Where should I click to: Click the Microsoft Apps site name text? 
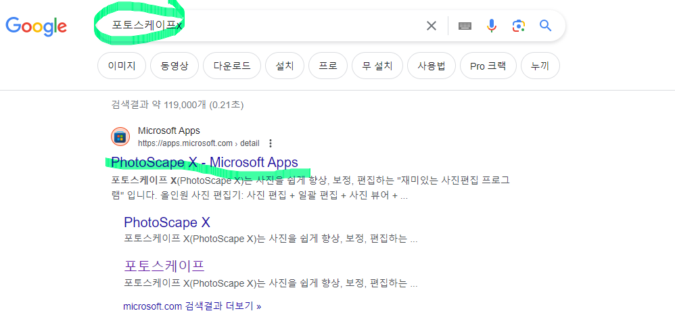pyautogui.click(x=169, y=130)
